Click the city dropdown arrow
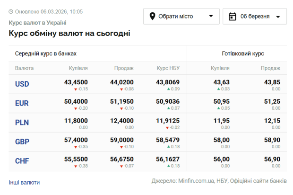Viewport: 293px width, 195px height. tap(211, 17)
